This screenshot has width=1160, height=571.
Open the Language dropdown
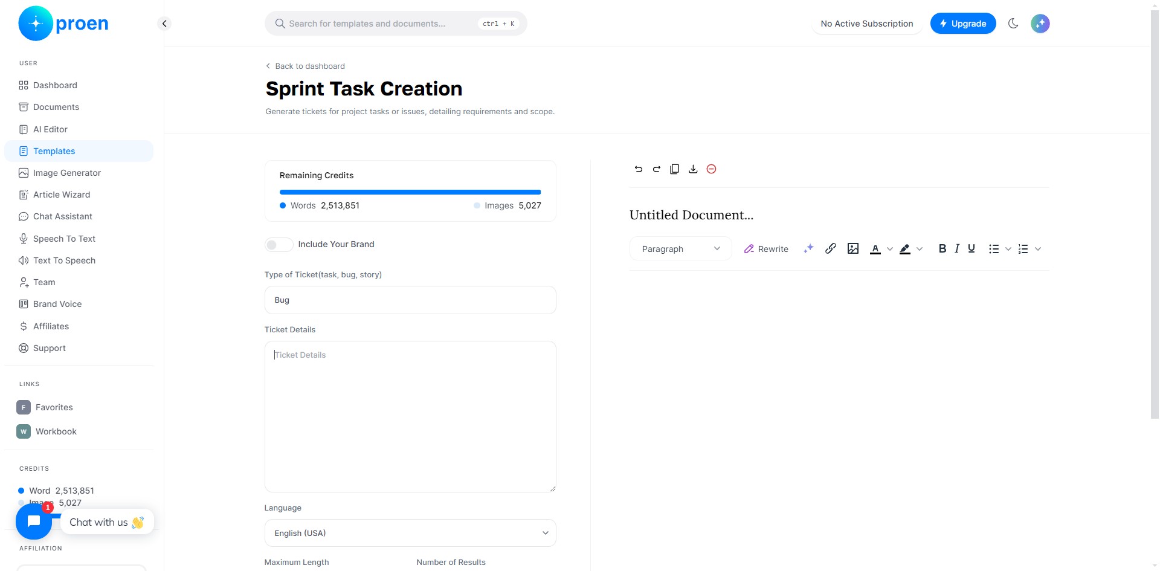pos(410,533)
